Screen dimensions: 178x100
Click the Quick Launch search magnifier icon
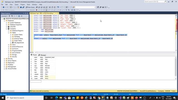tap(165, 1)
